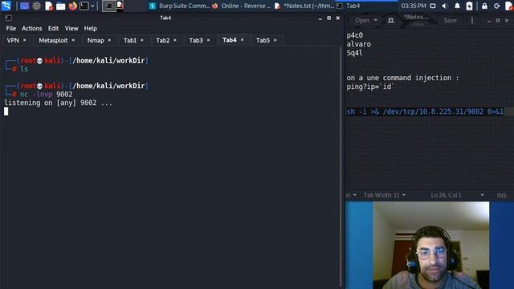Close the VPN tab
The width and height of the screenshot is (514, 289).
[x=25, y=40]
